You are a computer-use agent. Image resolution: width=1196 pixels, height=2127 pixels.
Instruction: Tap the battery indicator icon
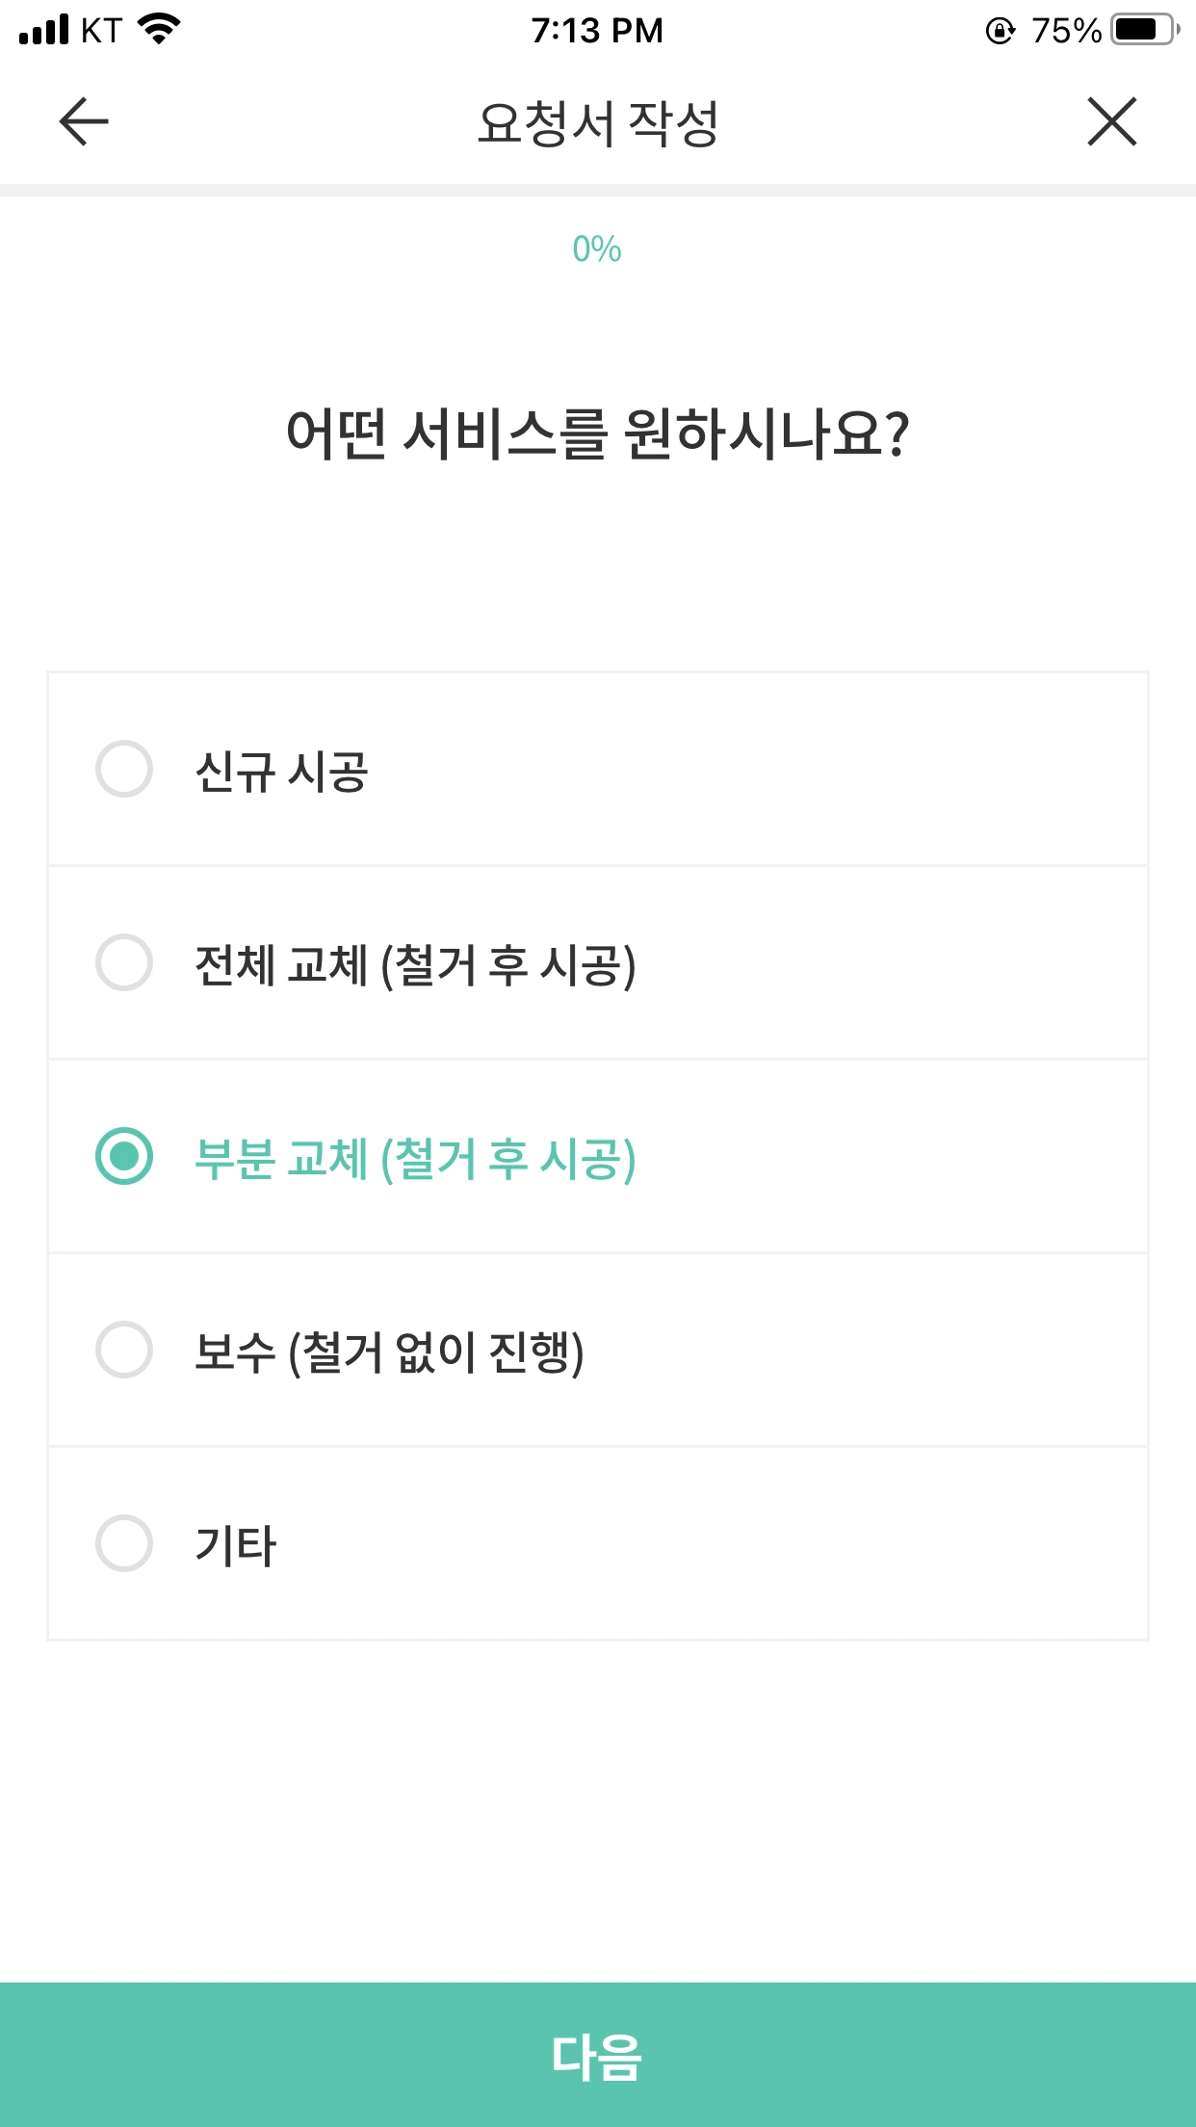[1143, 30]
